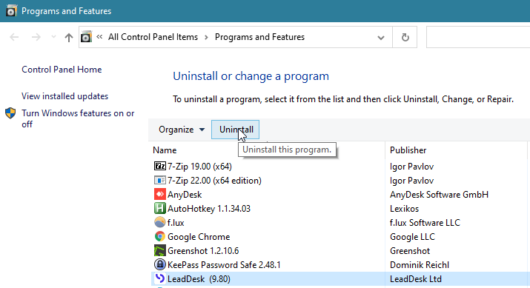Image resolution: width=530 pixels, height=288 pixels.
Task: Click the Uninstall button
Action: click(x=235, y=130)
